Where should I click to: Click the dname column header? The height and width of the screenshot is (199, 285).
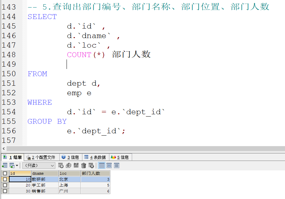click(x=44, y=173)
